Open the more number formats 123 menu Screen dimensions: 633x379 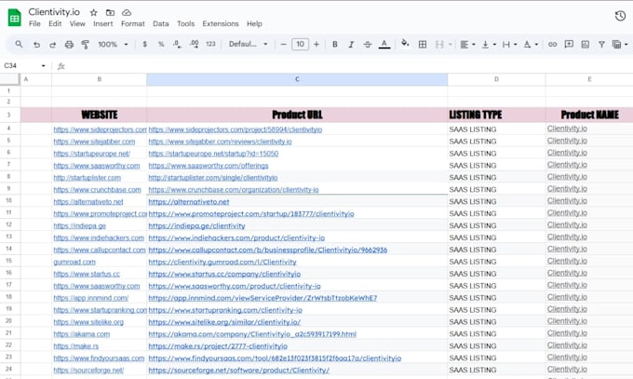pyautogui.click(x=210, y=44)
